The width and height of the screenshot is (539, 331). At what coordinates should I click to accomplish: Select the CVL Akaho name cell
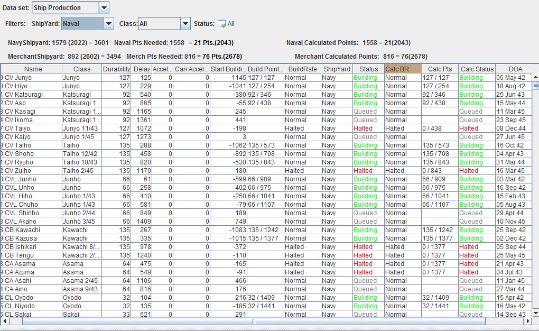click(33, 222)
